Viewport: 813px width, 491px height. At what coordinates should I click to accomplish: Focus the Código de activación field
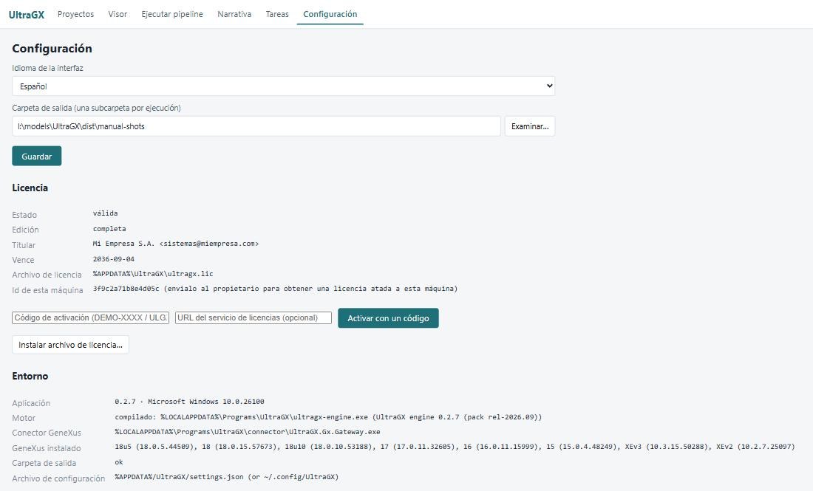91,317
